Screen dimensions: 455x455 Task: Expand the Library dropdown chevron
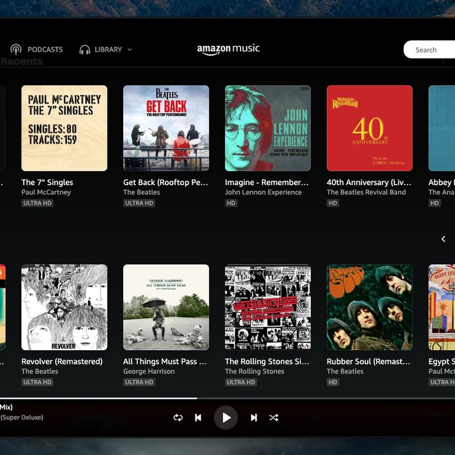pos(130,50)
